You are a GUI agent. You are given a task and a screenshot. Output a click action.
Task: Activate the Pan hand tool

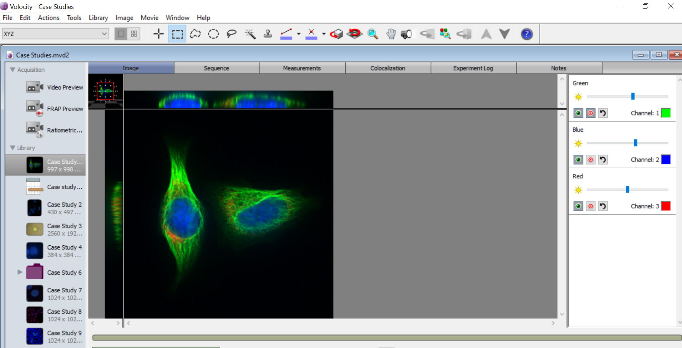[391, 34]
